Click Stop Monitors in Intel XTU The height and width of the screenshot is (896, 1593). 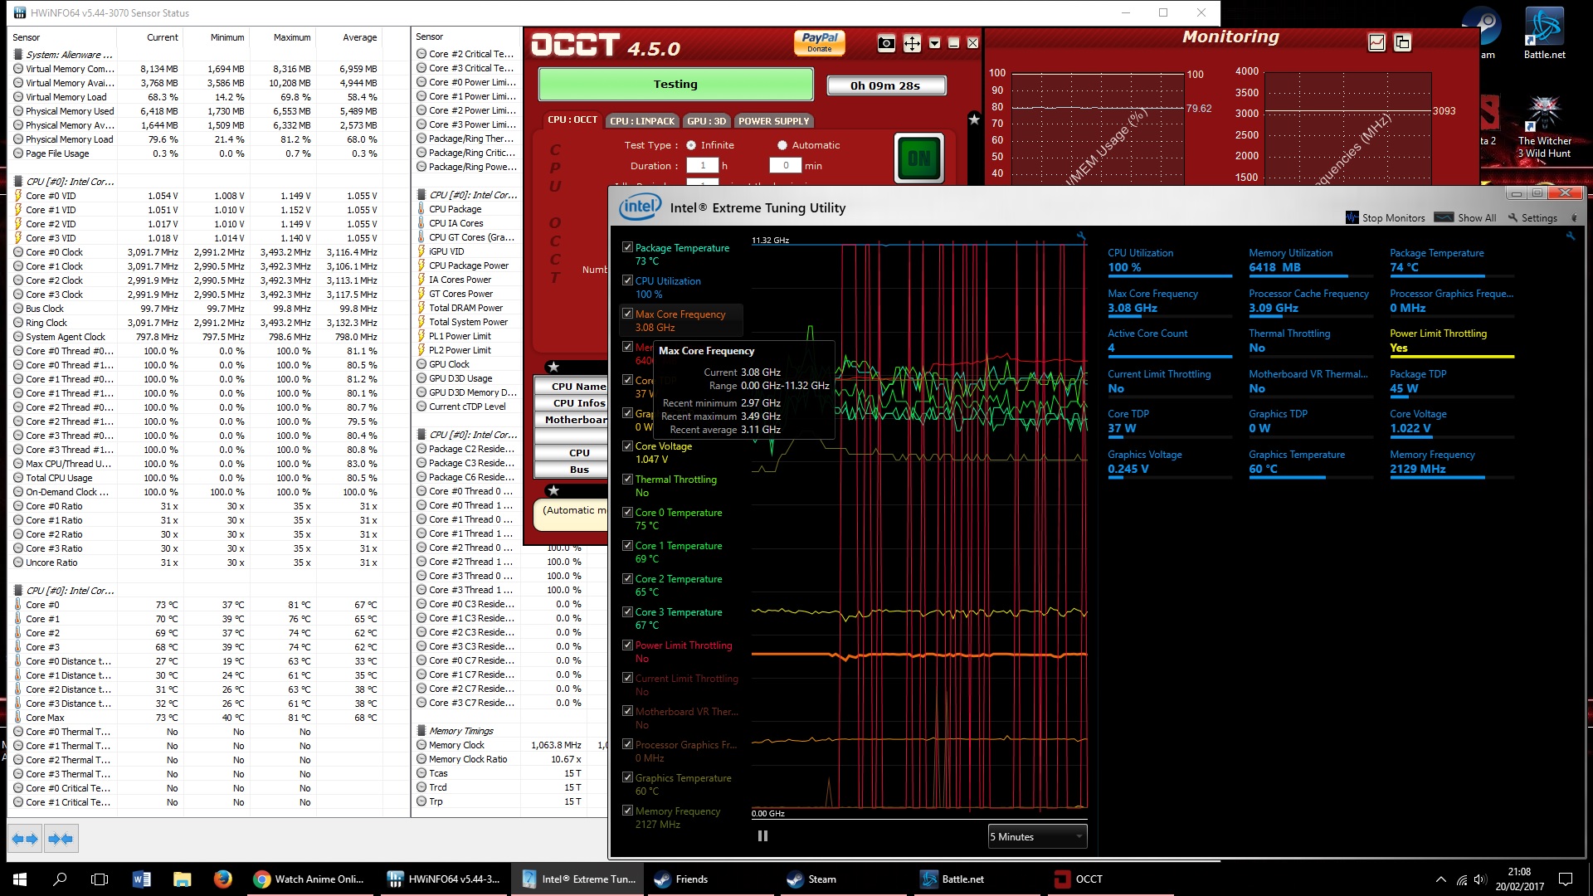tap(1385, 217)
